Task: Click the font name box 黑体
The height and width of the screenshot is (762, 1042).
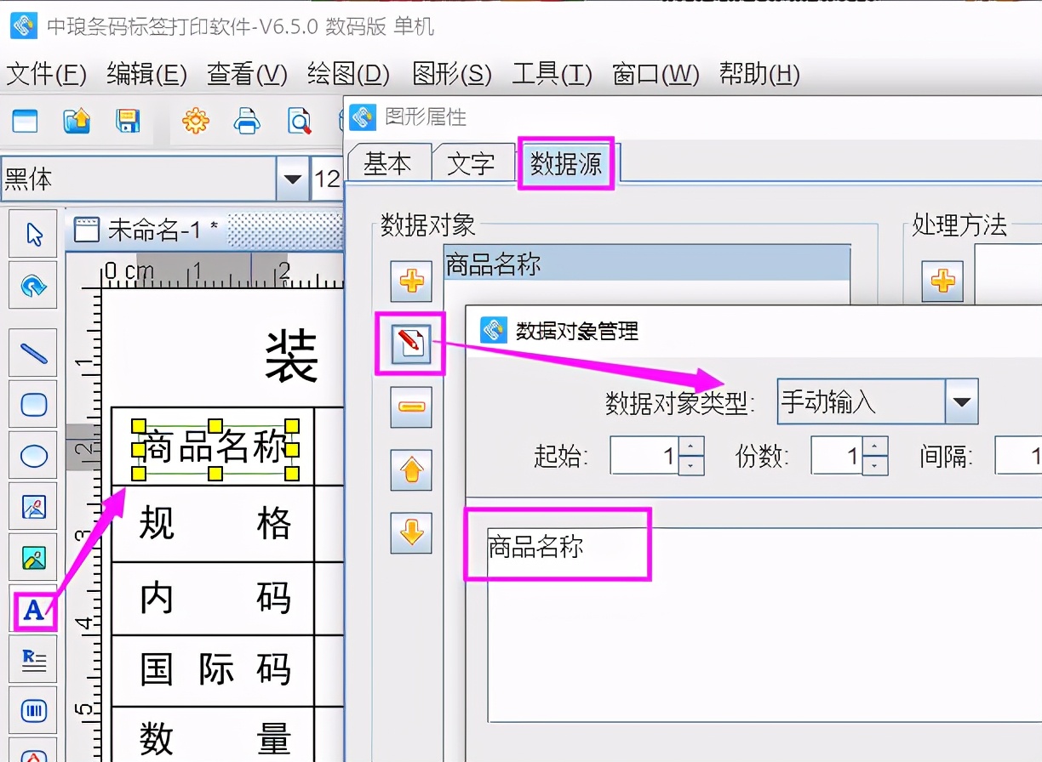Action: [x=140, y=179]
